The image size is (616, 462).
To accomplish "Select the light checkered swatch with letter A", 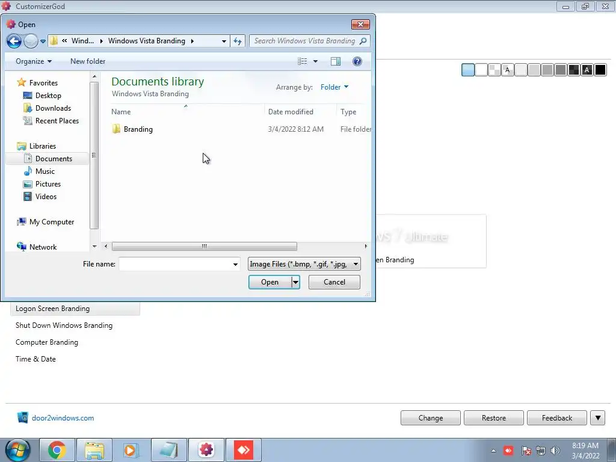I will [508, 70].
